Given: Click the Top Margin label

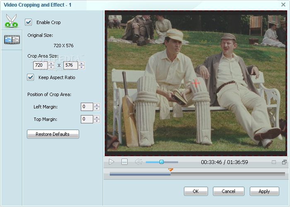Looking at the screenshot, I should coord(46,119).
